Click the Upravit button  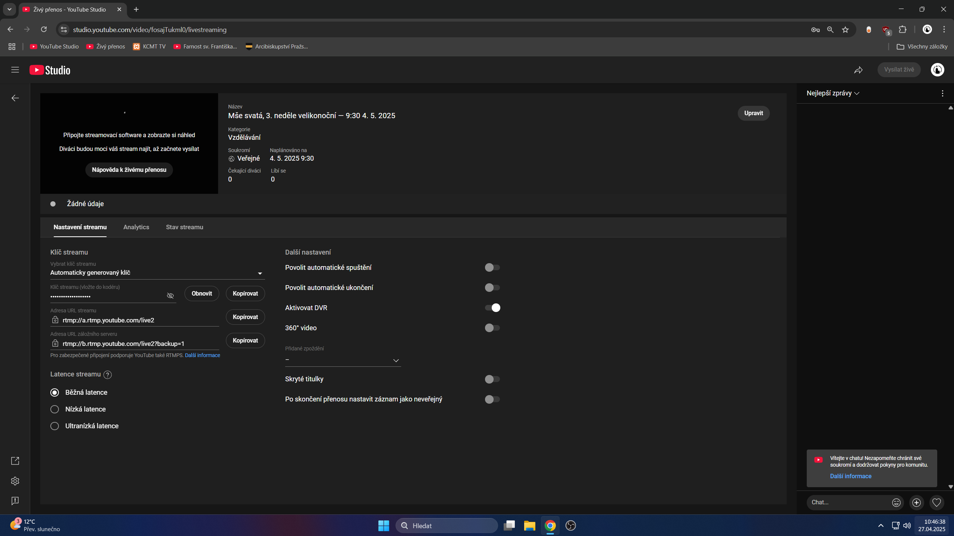tap(753, 113)
